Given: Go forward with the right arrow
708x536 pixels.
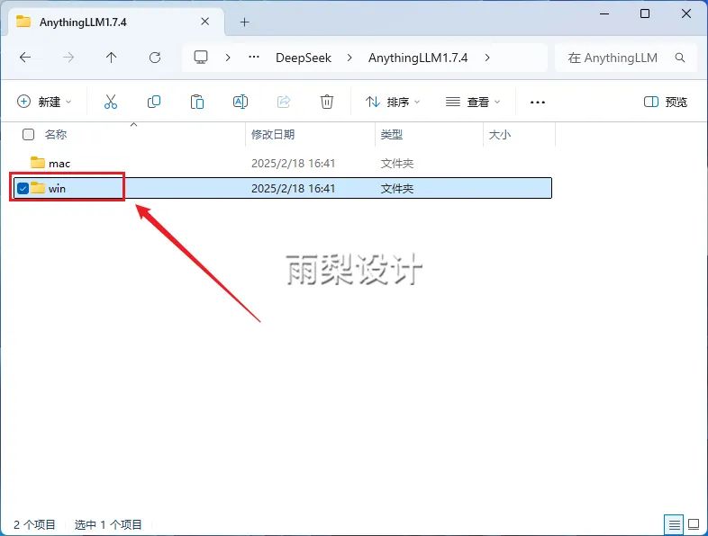Looking at the screenshot, I should click(x=68, y=58).
